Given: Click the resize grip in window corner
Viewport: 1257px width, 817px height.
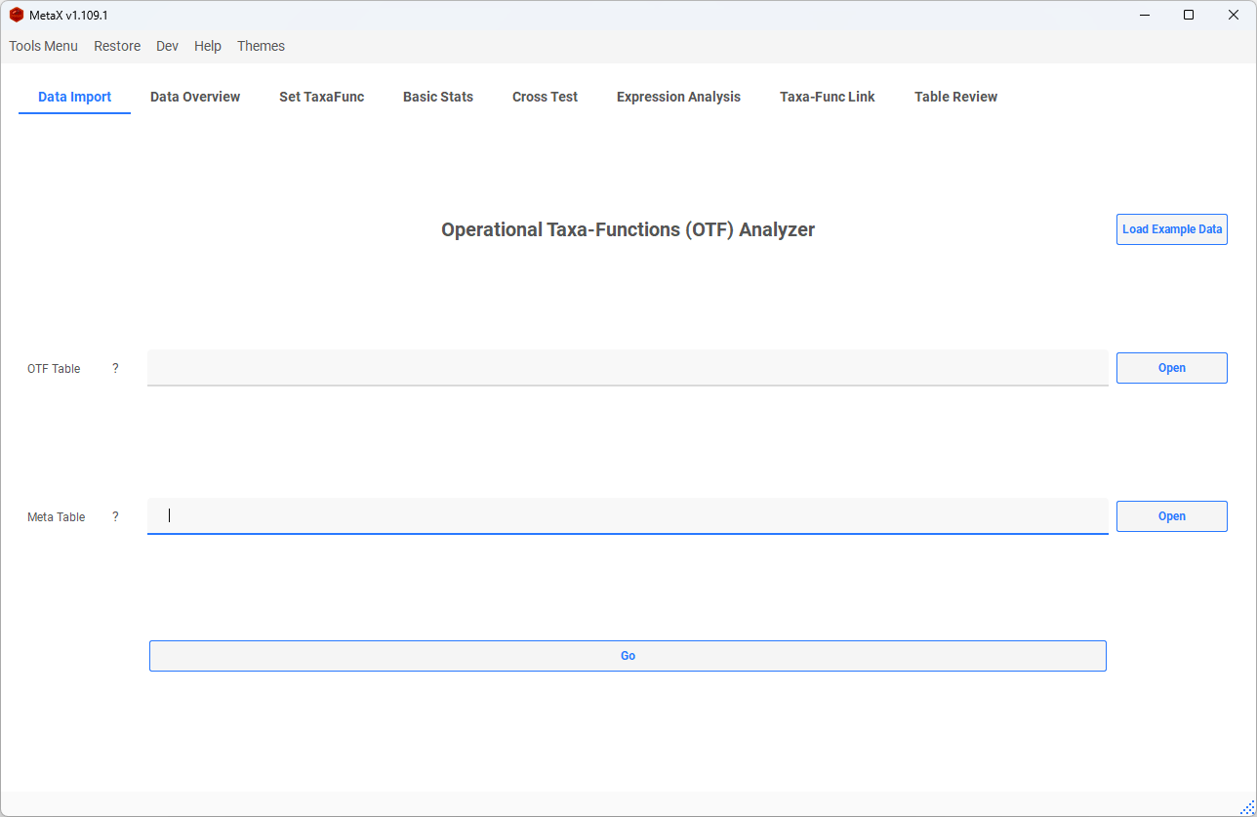Looking at the screenshot, I should point(1247,807).
